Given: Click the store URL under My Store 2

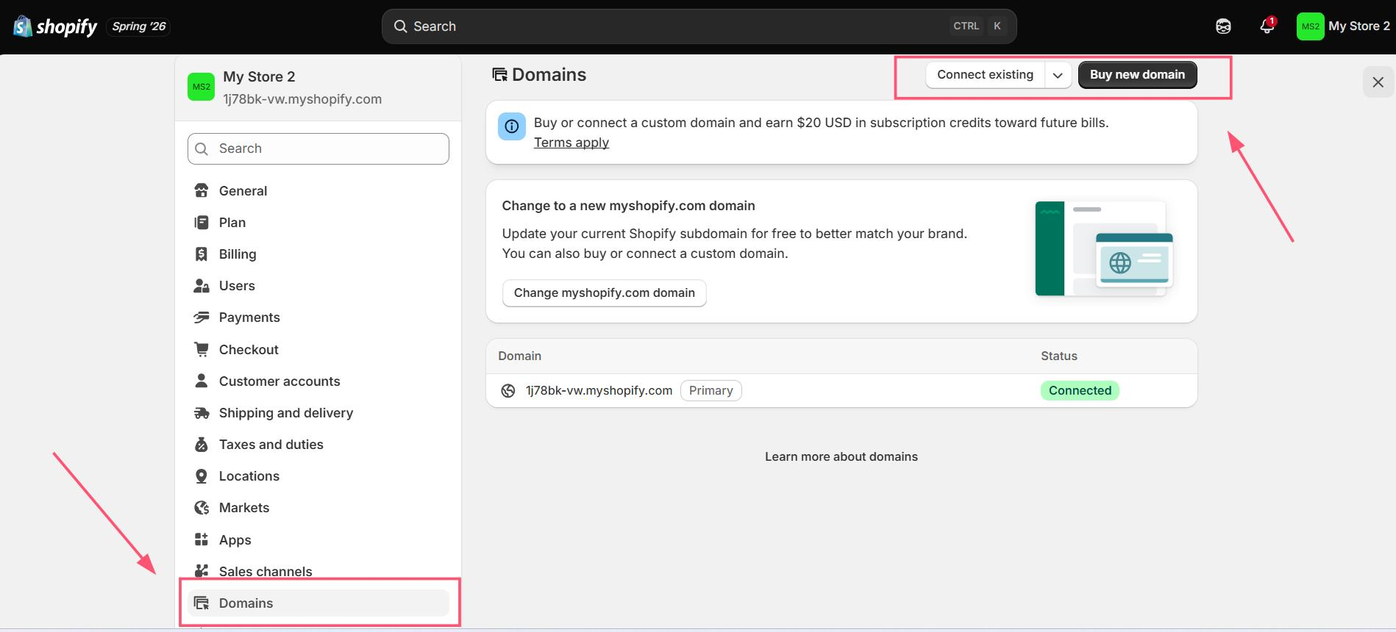Looking at the screenshot, I should point(302,99).
